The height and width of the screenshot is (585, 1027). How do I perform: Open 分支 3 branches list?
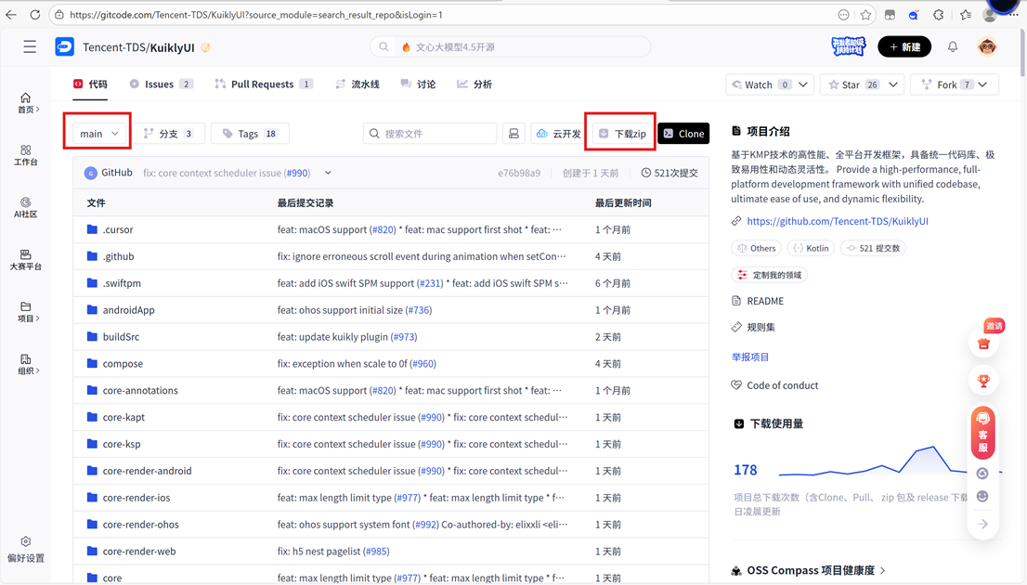pos(168,134)
